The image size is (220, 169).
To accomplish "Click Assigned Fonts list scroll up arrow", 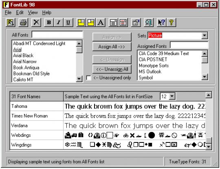I will pos(205,53).
